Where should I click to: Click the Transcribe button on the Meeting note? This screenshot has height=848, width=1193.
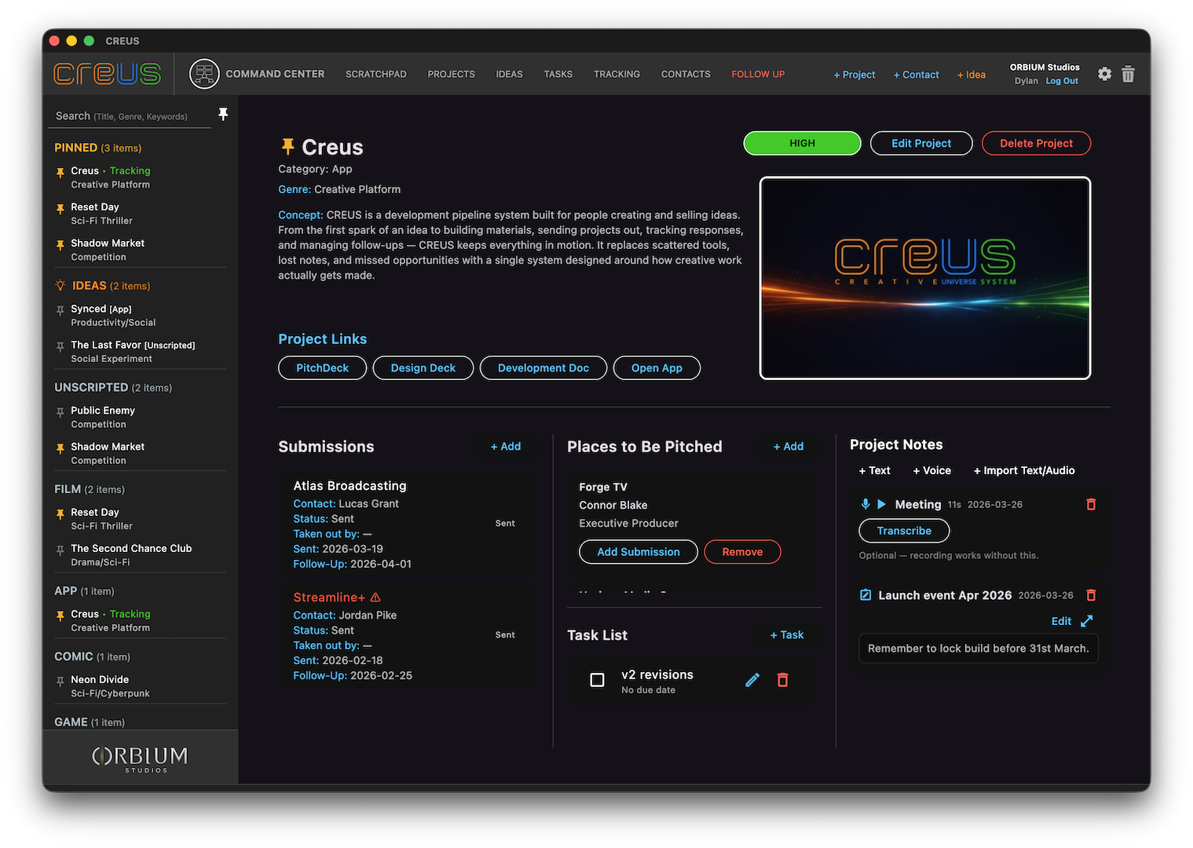point(903,531)
